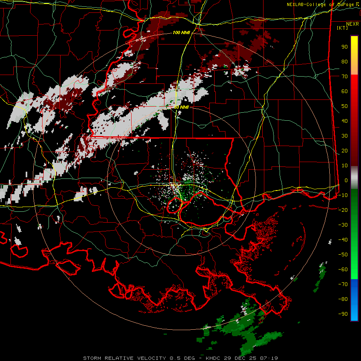Click the -90 value on the velocity scale

(x=343, y=314)
